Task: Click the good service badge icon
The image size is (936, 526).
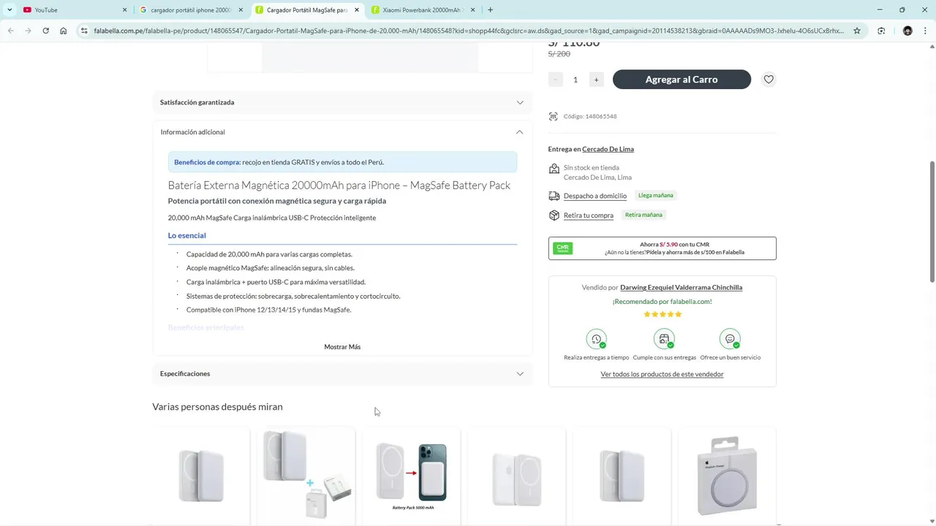Action: 730,340
